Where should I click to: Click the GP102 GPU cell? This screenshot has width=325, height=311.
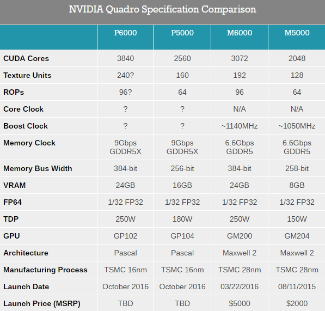125,236
